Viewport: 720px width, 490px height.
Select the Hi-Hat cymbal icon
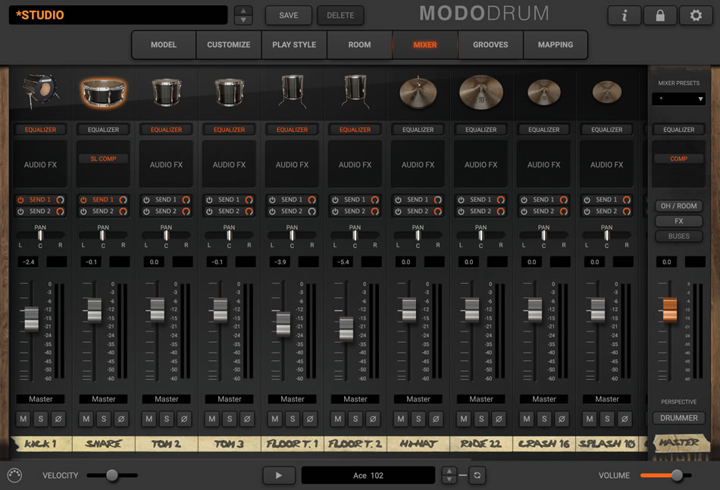(x=418, y=93)
